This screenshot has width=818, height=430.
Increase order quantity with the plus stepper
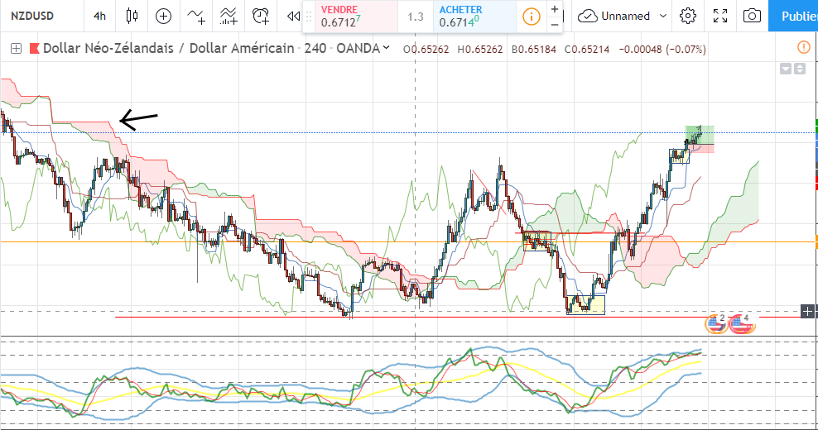(555, 9)
